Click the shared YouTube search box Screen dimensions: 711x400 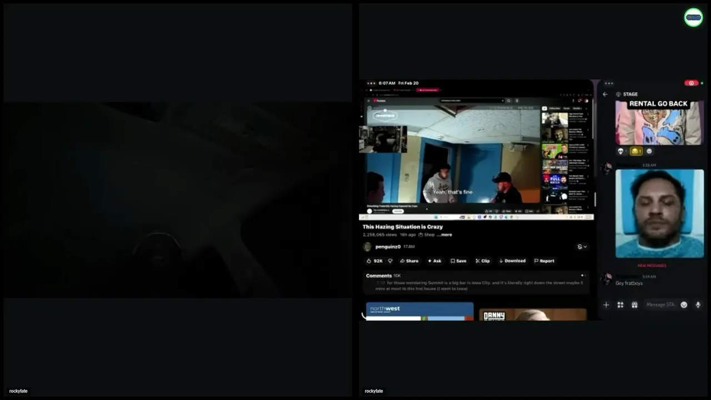tap(472, 101)
